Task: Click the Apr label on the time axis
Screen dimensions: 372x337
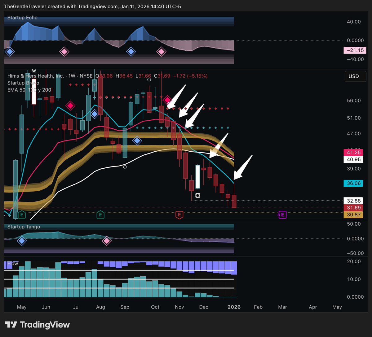Action: click(313, 307)
